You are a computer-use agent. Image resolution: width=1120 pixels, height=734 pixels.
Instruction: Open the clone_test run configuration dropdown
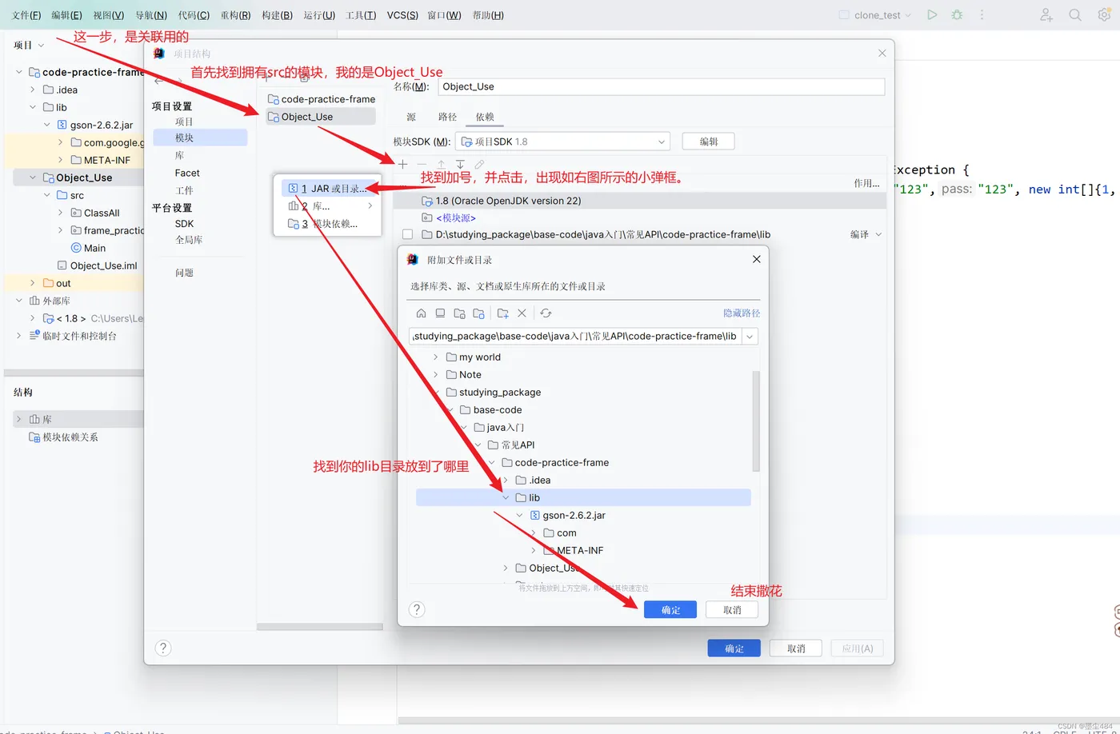pos(874,14)
